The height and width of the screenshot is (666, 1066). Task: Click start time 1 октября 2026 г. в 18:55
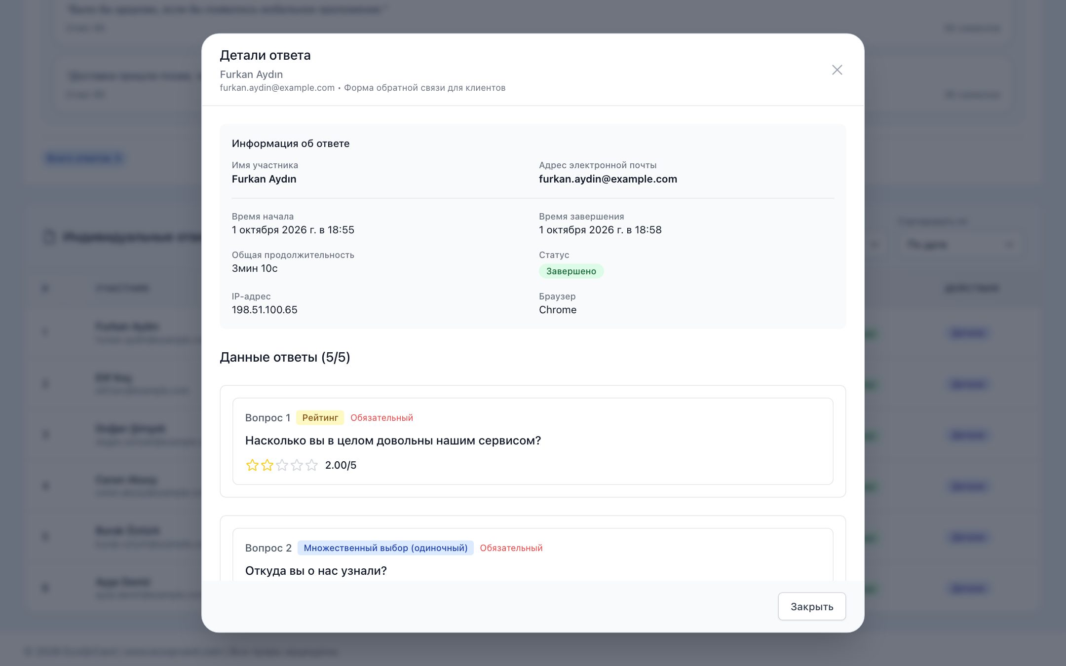[x=293, y=230]
